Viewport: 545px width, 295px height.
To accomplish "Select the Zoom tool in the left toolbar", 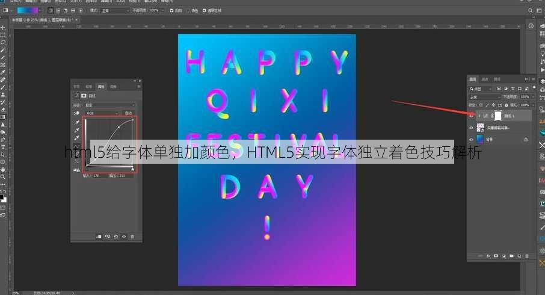I will coord(3,177).
